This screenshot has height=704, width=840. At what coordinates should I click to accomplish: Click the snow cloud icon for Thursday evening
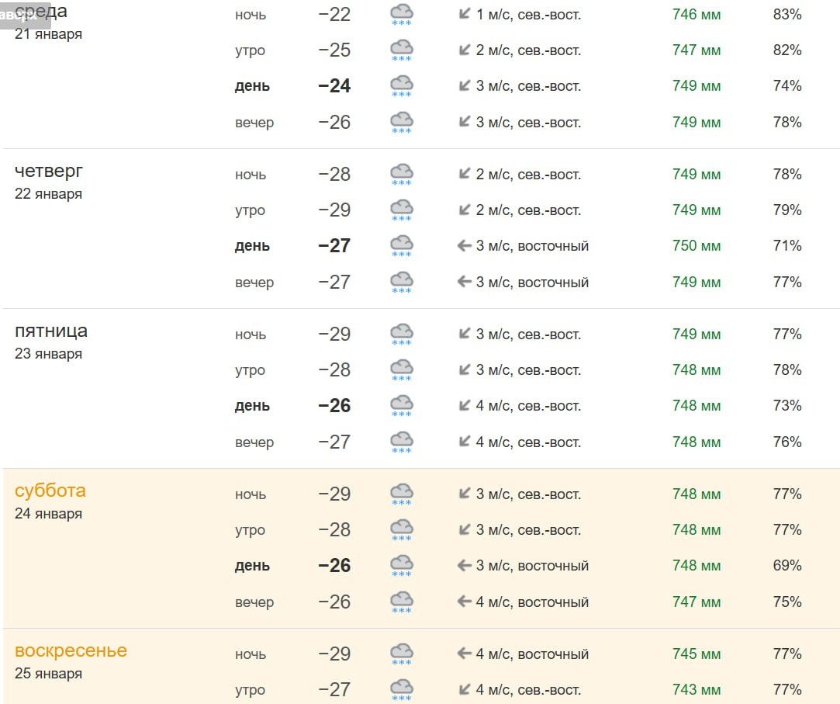(x=401, y=282)
